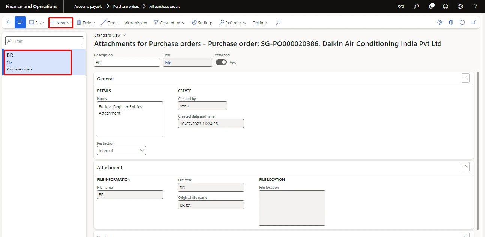Select the BR attachment list item

coord(44,62)
